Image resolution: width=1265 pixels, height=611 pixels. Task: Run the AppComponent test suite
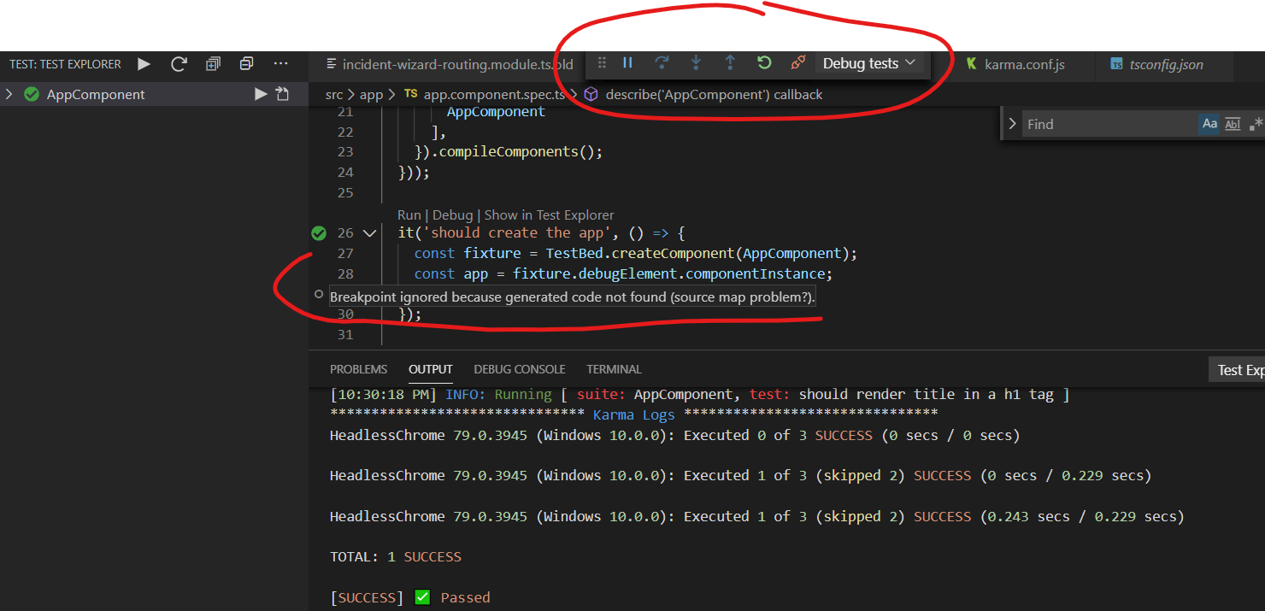click(x=261, y=94)
